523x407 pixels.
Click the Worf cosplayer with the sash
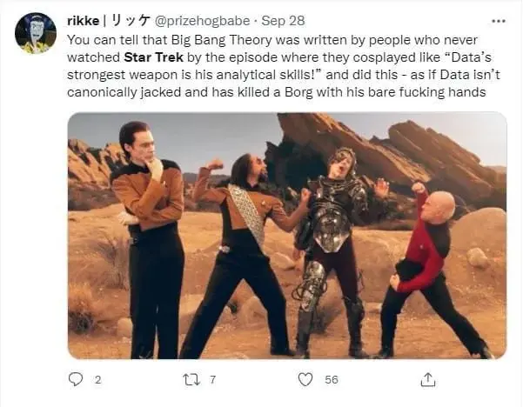click(245, 257)
